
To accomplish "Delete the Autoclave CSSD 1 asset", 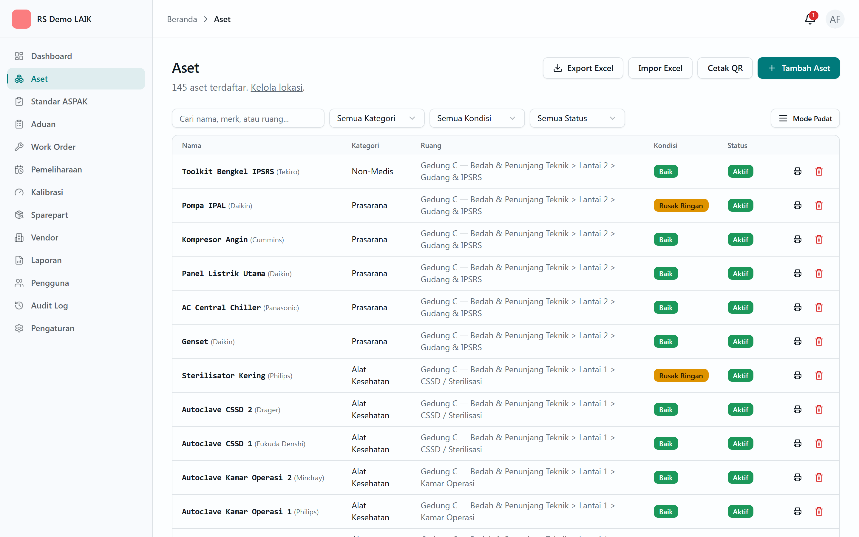I will point(819,444).
